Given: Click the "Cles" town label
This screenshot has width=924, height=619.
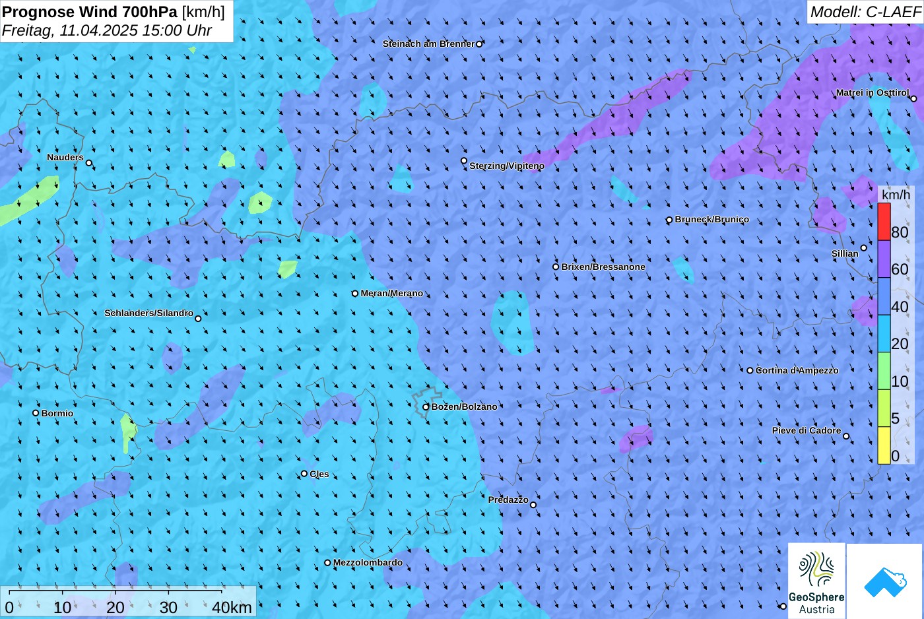Looking at the screenshot, I should (319, 474).
